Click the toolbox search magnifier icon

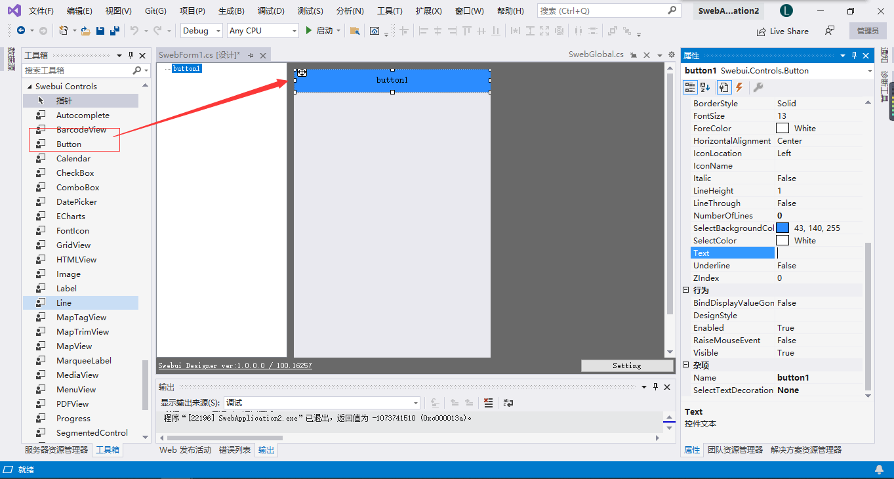pos(137,70)
